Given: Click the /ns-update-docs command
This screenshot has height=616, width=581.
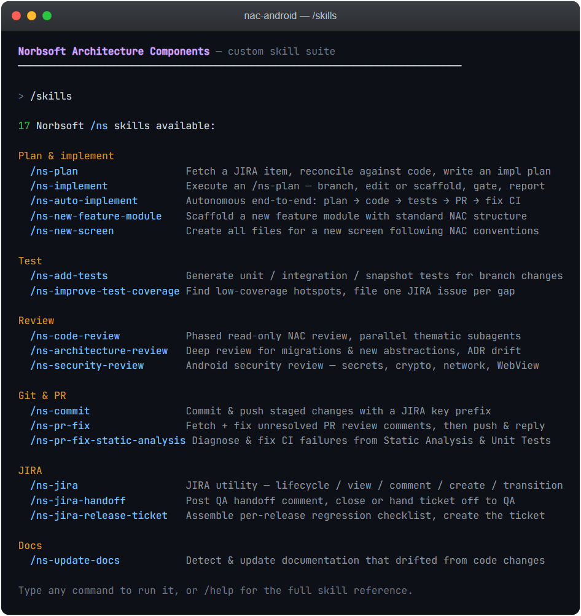Looking at the screenshot, I should [x=75, y=560].
